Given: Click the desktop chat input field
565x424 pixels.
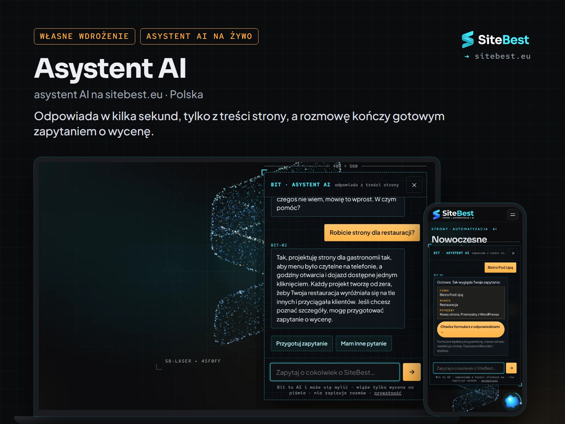Looking at the screenshot, I should tap(335, 372).
